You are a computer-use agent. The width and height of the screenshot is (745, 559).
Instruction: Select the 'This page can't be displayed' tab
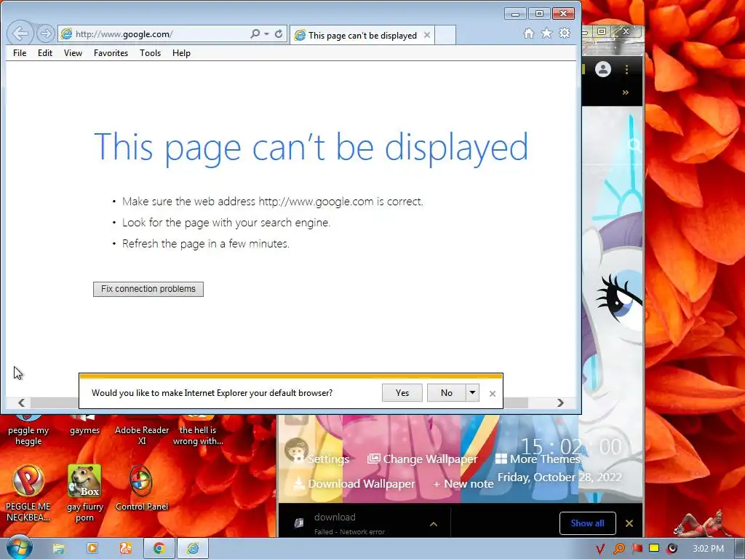[x=362, y=35]
